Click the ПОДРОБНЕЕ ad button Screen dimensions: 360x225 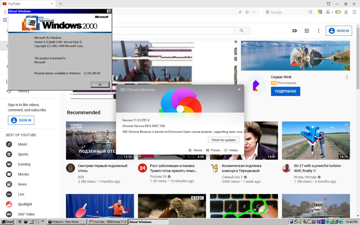pos(285,91)
